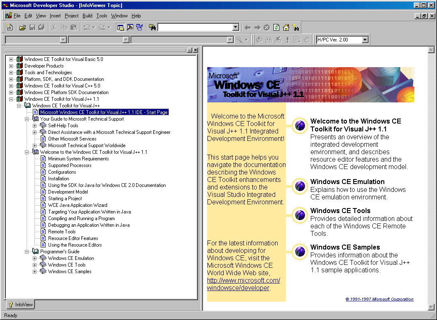Click the Paste toolbar icon
This screenshot has width=437, height=320.
[x=73, y=27]
